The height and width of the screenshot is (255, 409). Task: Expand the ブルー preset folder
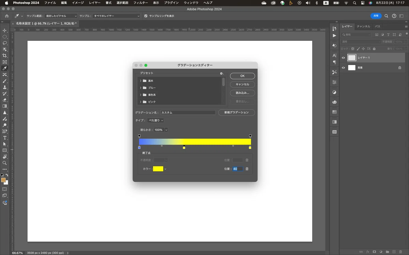[140, 88]
